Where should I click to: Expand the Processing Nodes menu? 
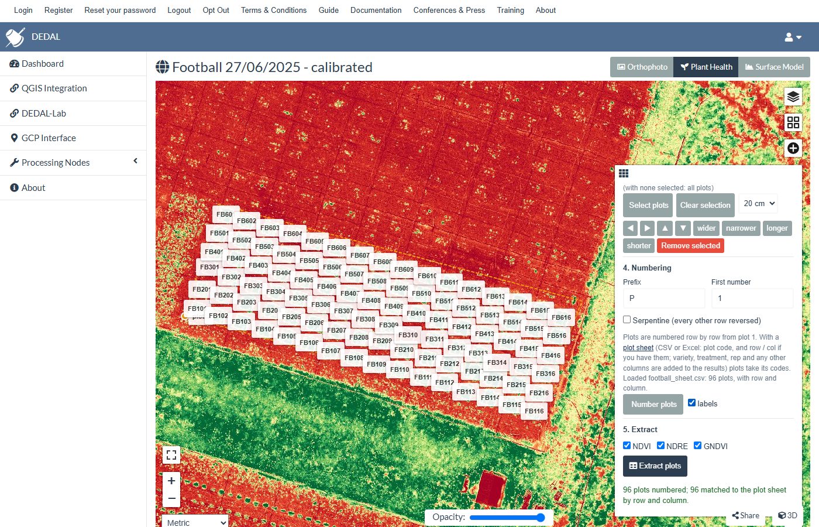pyautogui.click(x=73, y=162)
